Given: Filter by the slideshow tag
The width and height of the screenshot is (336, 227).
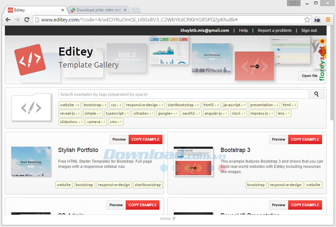Looking at the screenshot, I should tap(71, 122).
